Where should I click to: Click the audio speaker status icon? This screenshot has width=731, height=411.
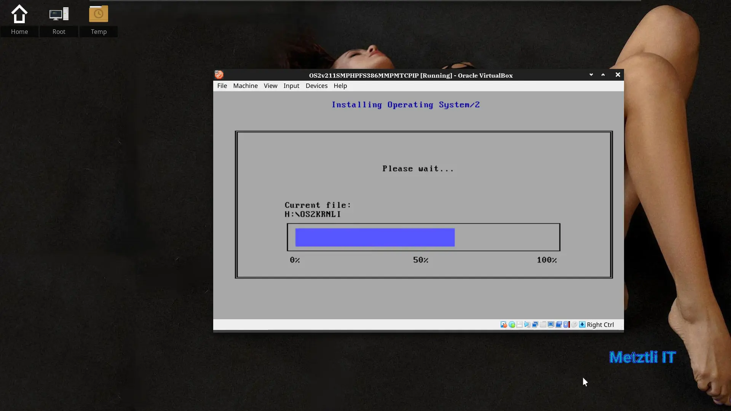[x=527, y=325]
